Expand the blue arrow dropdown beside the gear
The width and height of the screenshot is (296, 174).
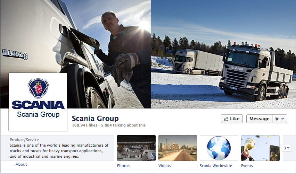pos(283,119)
